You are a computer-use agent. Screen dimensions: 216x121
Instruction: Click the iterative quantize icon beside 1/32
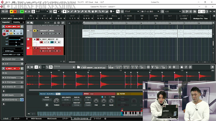(184, 11)
